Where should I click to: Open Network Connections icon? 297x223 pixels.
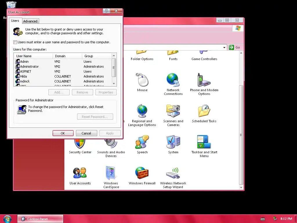click(x=173, y=80)
